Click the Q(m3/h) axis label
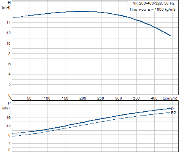The height and width of the screenshot is (152, 190). click(170, 98)
